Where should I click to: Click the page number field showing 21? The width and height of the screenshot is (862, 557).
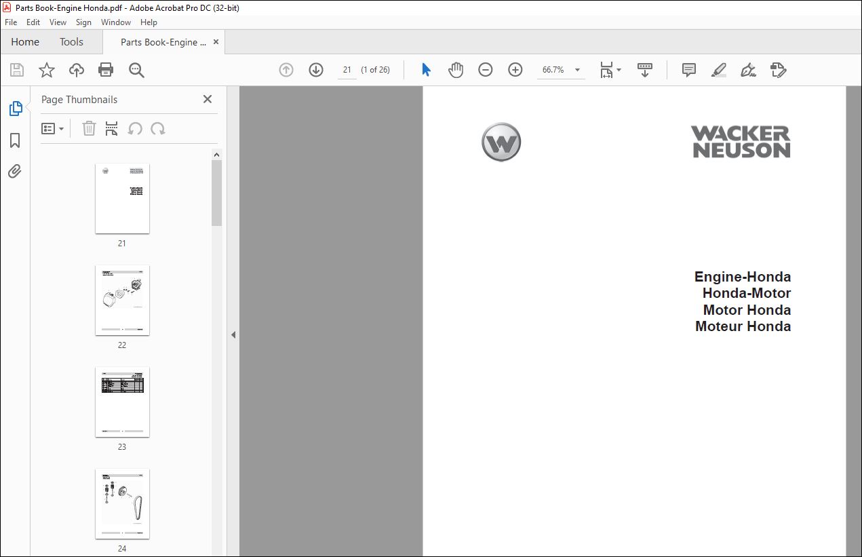coord(347,70)
